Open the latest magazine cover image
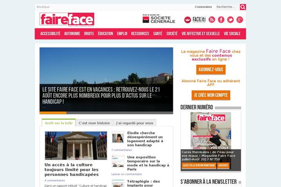 [x=211, y=130]
